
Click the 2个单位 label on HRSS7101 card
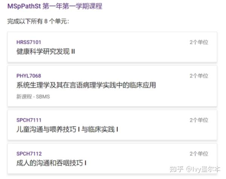pos(199,42)
